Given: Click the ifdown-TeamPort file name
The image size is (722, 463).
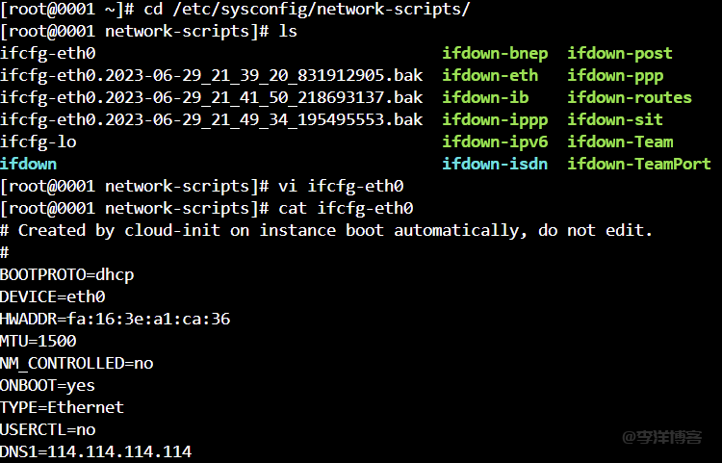Looking at the screenshot, I should (x=639, y=164).
